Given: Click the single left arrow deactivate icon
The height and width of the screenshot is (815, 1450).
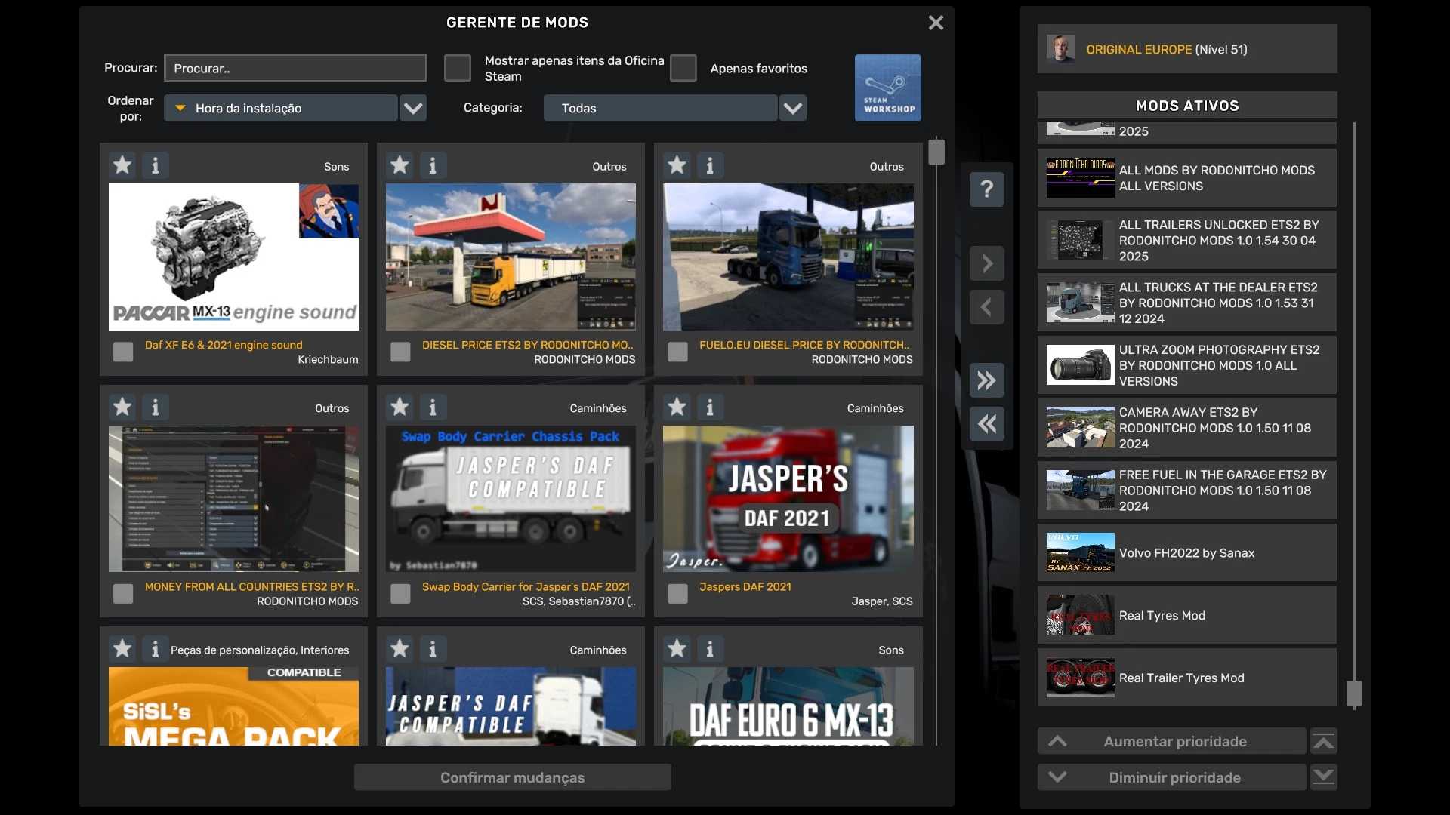Looking at the screenshot, I should click(x=986, y=307).
